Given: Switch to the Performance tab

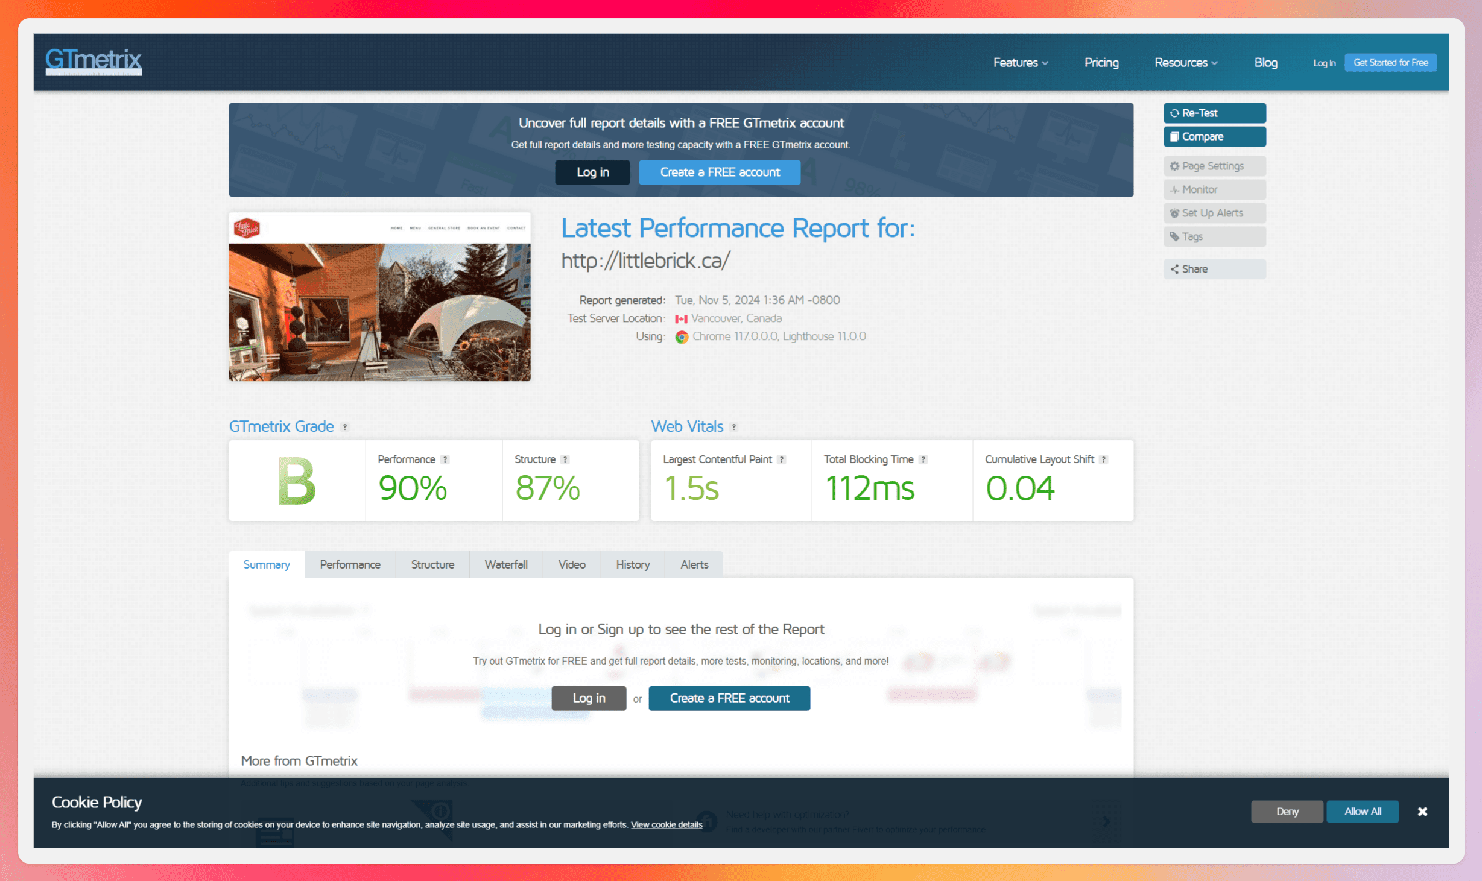Looking at the screenshot, I should (350, 564).
